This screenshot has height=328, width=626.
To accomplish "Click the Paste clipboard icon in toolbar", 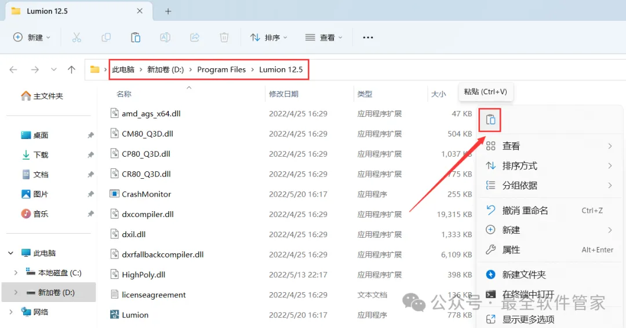I will pyautogui.click(x=135, y=38).
